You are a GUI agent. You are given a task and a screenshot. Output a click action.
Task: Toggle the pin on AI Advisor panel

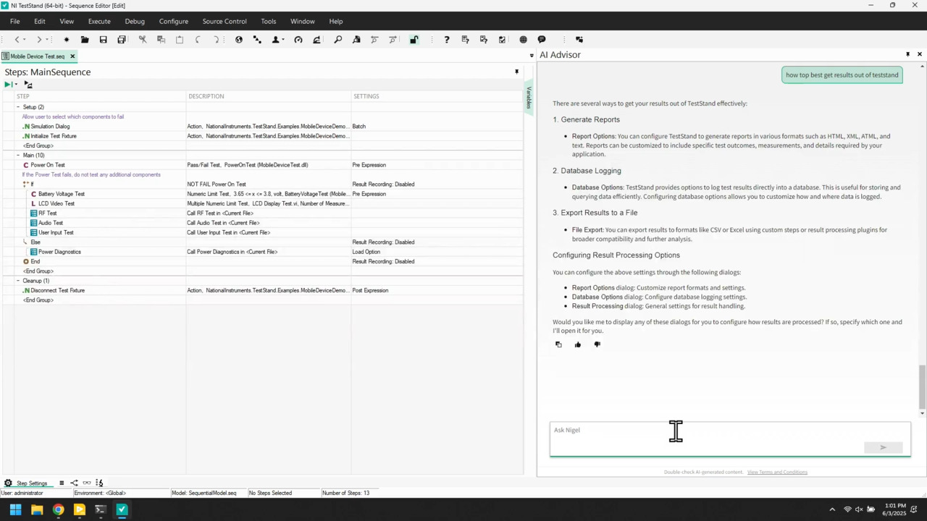(x=907, y=54)
